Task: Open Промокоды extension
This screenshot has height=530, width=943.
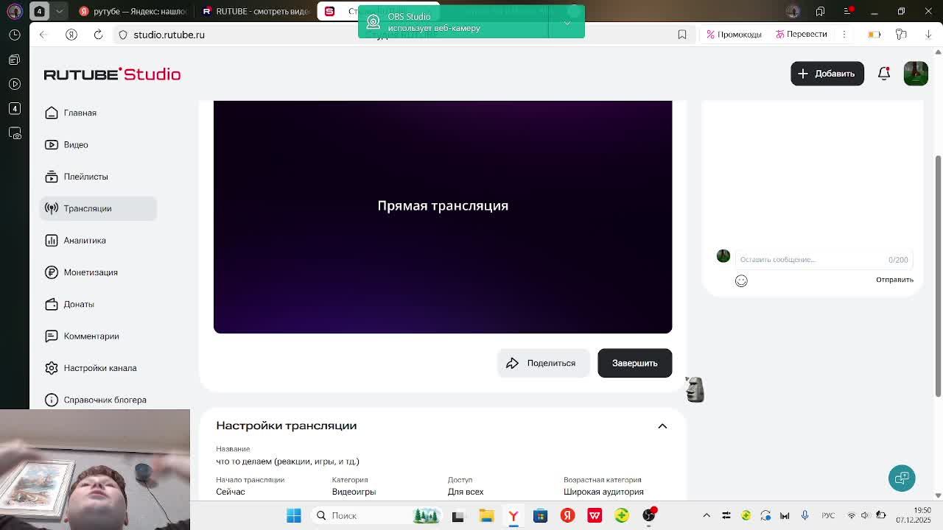Action: pos(734,35)
